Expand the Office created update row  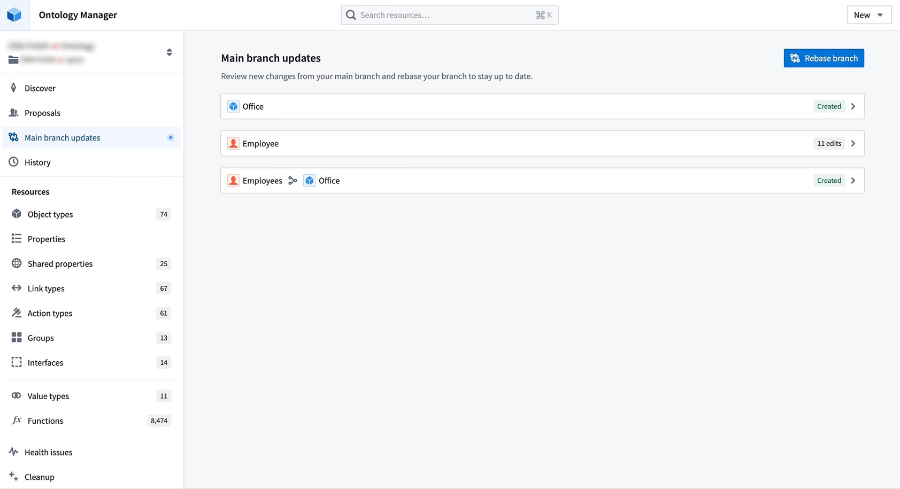click(853, 106)
